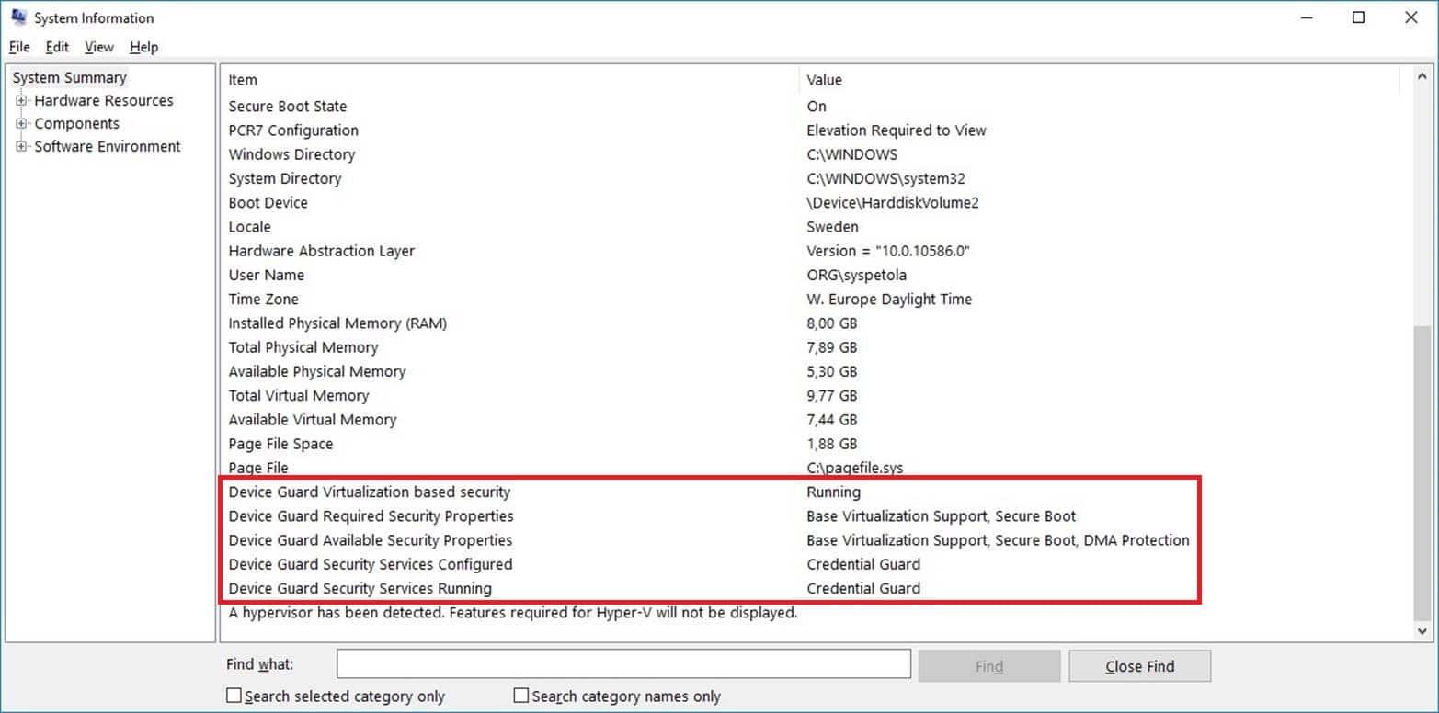Click the value Elevation Required to View
The height and width of the screenshot is (713, 1439).
click(x=897, y=130)
